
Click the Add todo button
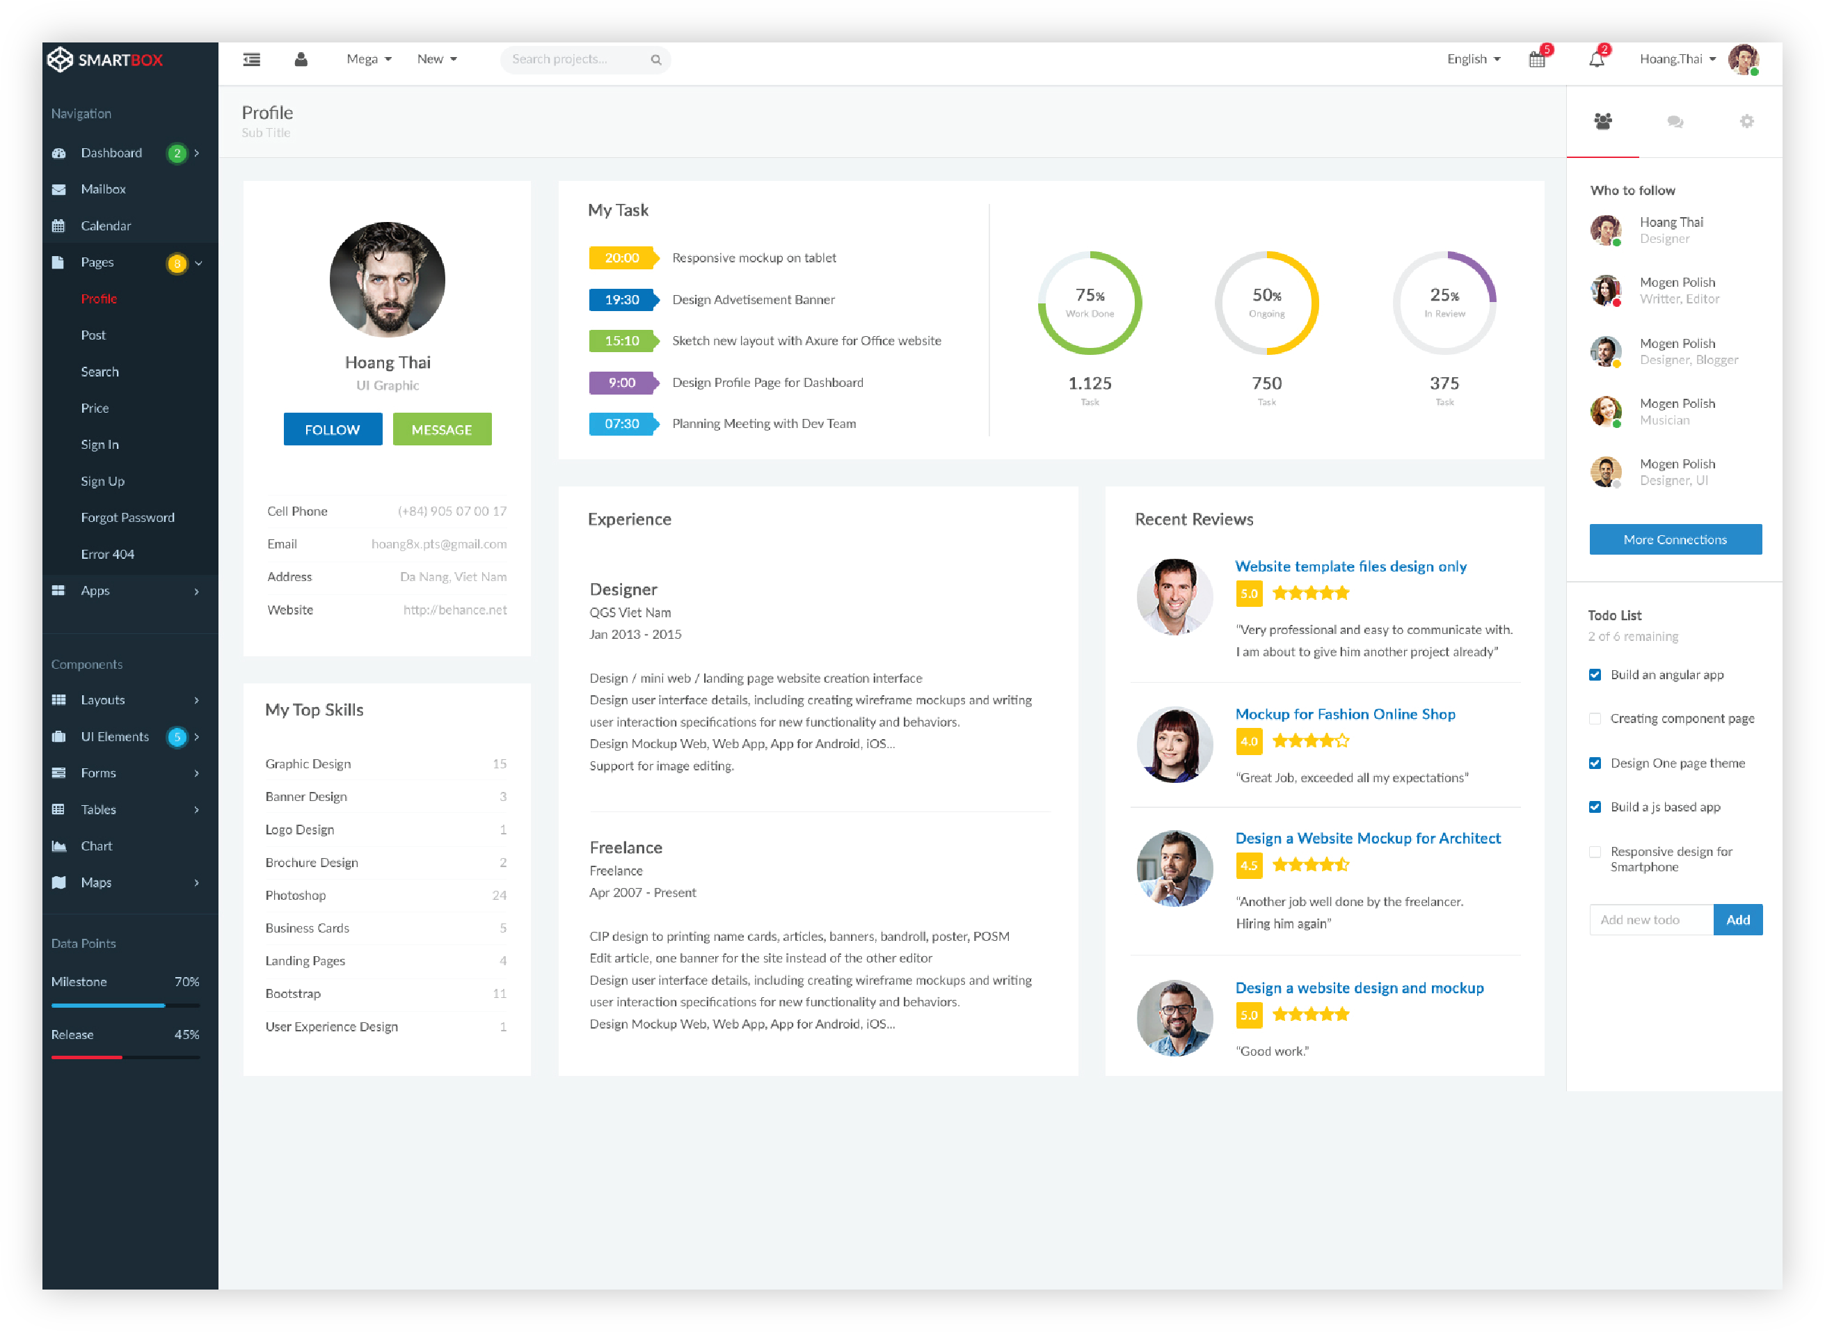(x=1738, y=920)
